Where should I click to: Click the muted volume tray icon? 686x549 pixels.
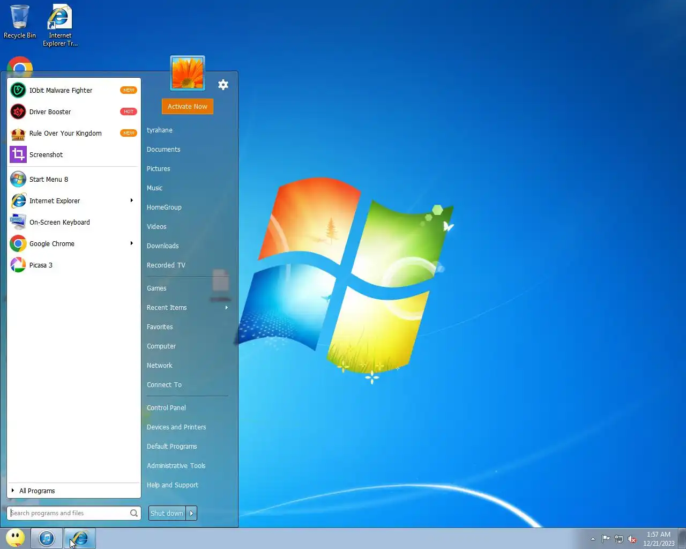(x=632, y=539)
